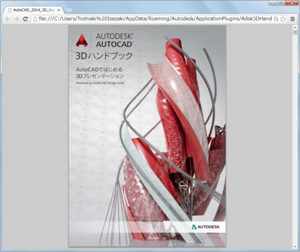The height and width of the screenshot is (252, 300).
Task: Click the red AutoCAD logo on cover
Action: pyautogui.click(x=82, y=40)
